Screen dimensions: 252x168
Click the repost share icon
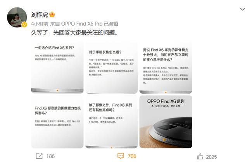coord(39,156)
